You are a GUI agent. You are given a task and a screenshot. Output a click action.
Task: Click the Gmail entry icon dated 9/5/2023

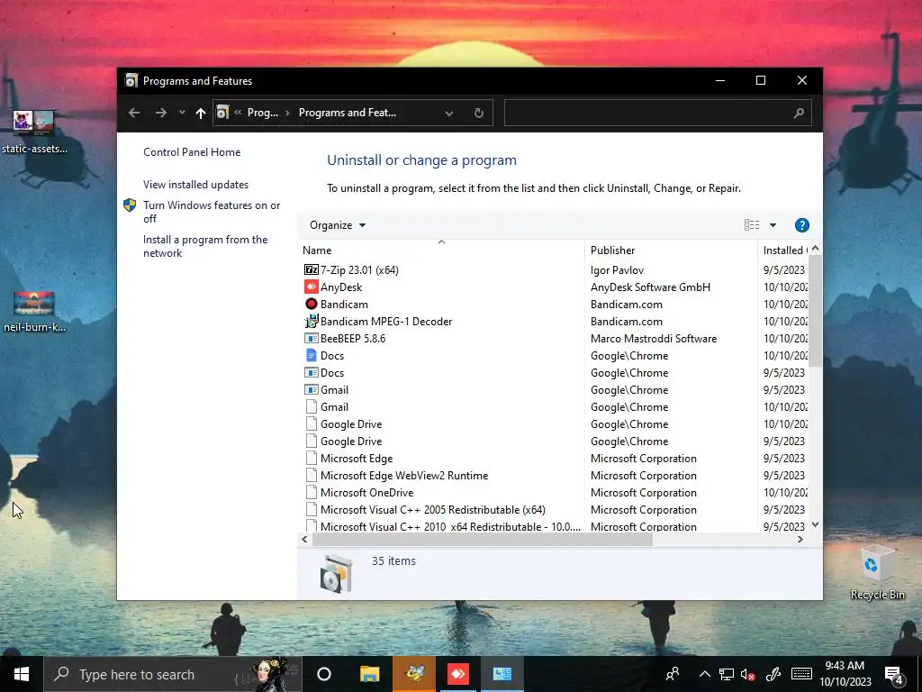point(311,389)
